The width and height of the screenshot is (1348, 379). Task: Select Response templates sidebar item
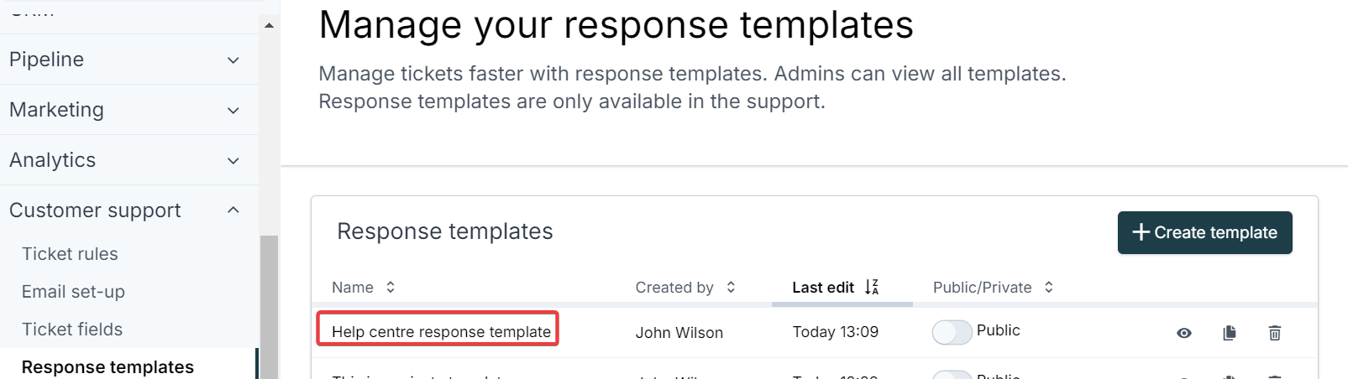point(108,366)
